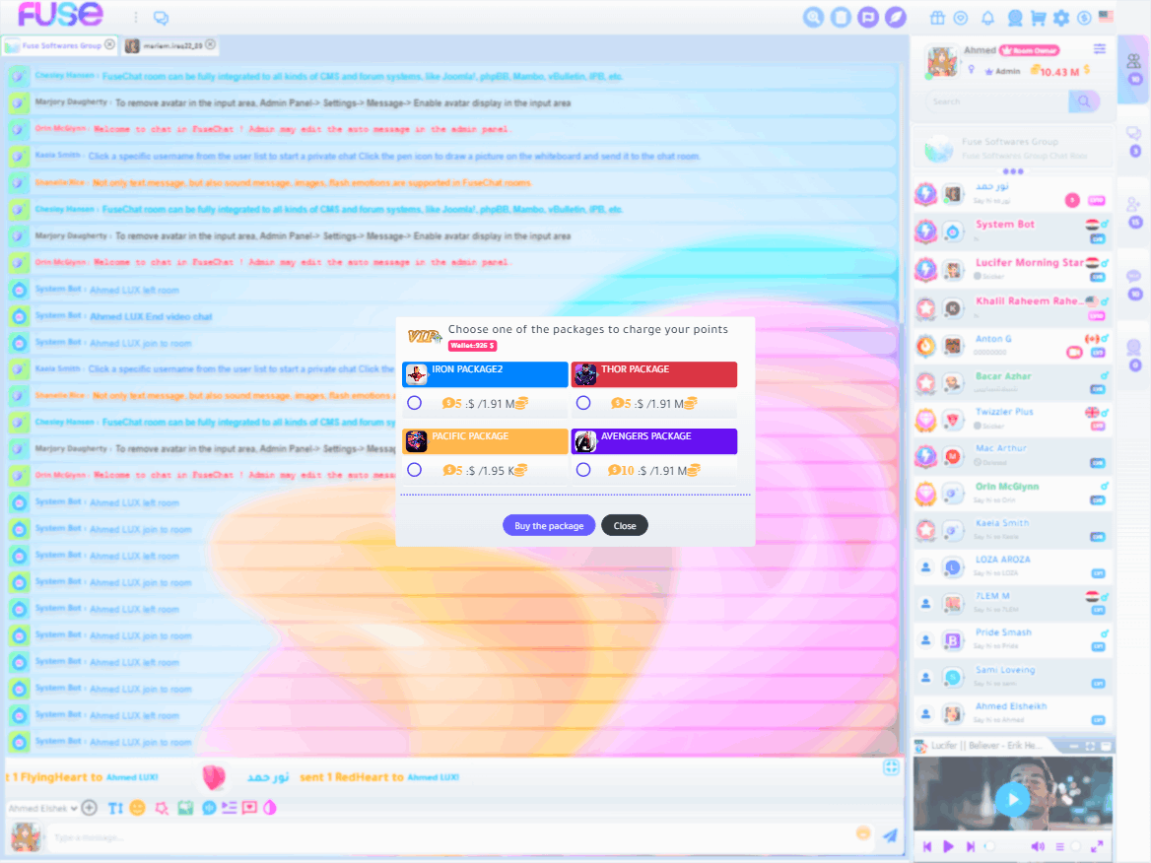Viewport: 1151px width, 863px height.
Task: Open the text size tool in message toolbar
Action: pyautogui.click(x=115, y=808)
